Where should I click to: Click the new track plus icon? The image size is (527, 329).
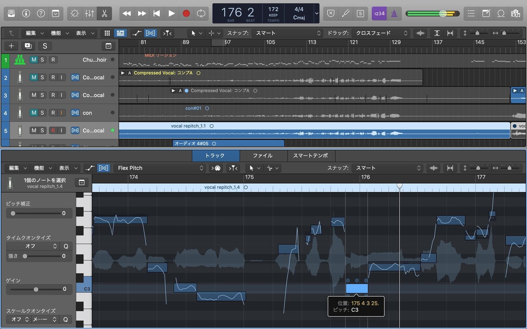tap(11, 46)
